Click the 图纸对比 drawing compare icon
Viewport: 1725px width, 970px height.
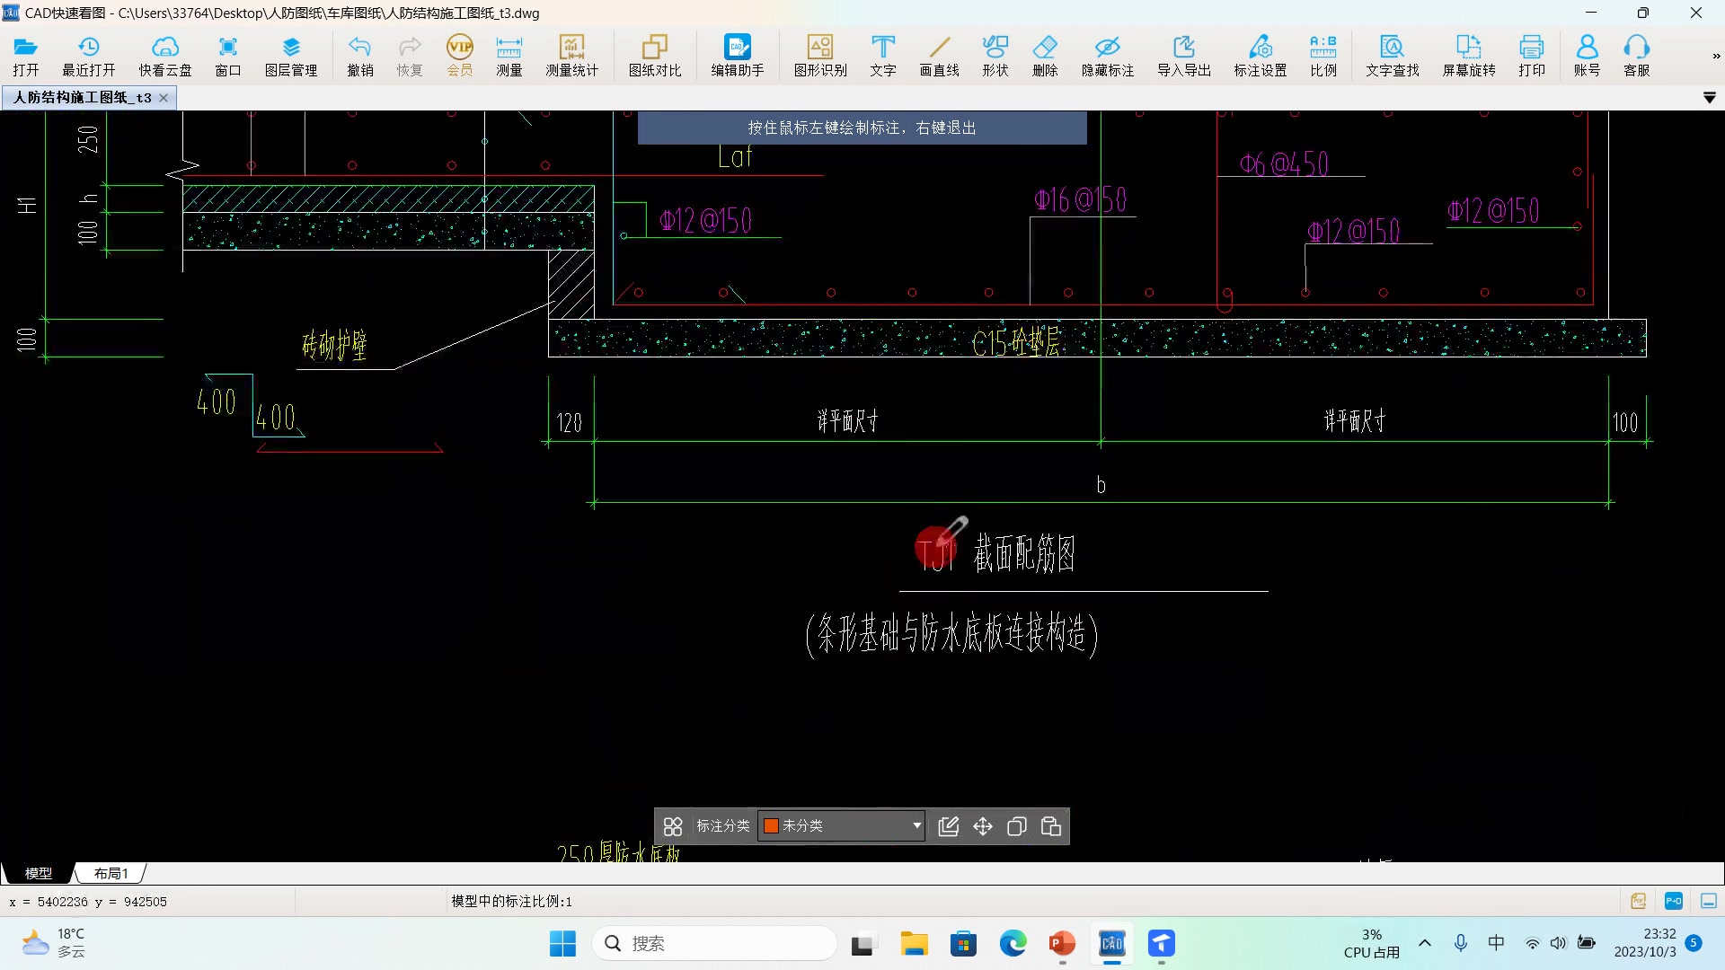point(654,56)
